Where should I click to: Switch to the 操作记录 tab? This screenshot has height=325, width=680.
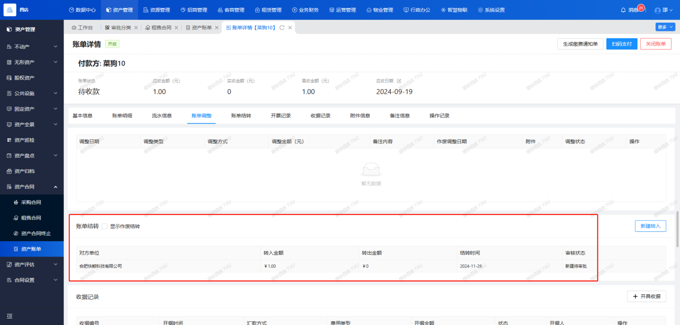click(439, 116)
